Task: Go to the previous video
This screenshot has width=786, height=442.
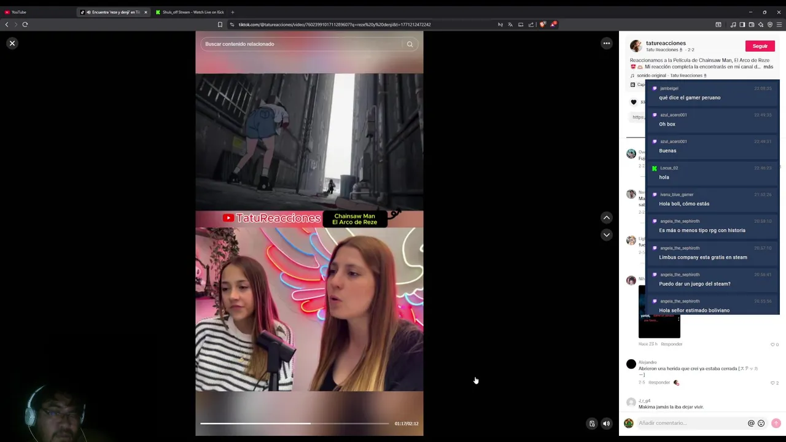Action: coord(606,217)
